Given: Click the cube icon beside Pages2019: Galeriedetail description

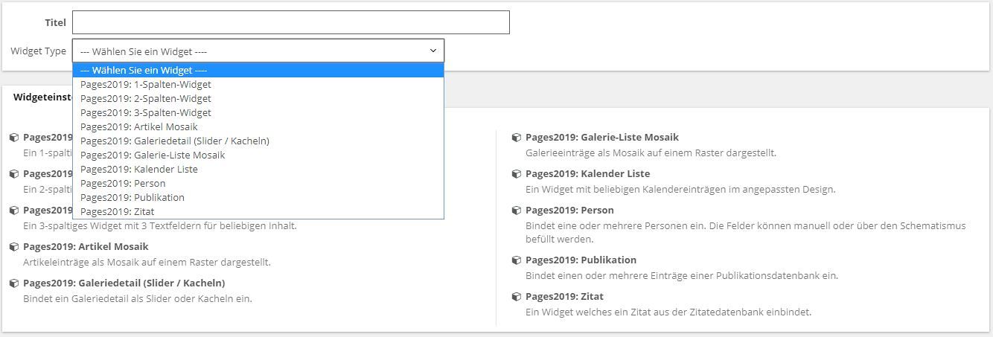Looking at the screenshot, I should tap(13, 283).
